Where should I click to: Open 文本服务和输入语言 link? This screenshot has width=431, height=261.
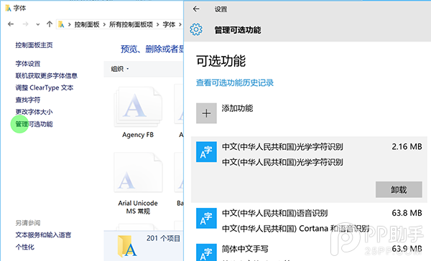click(x=43, y=235)
